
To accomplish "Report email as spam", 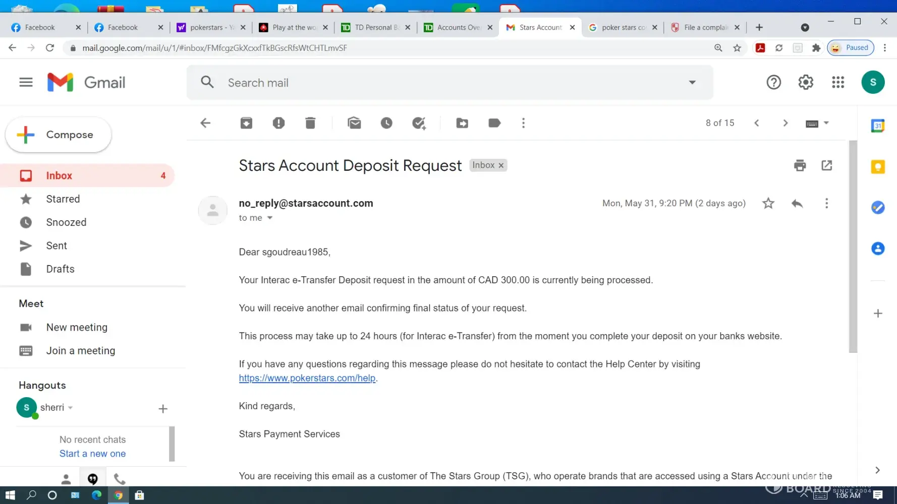I will click(278, 123).
